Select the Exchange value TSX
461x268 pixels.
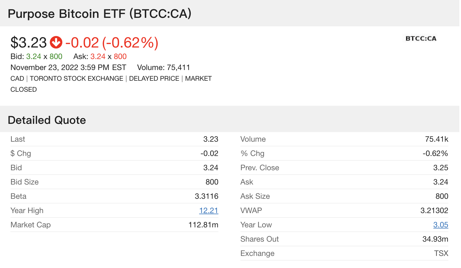point(441,253)
